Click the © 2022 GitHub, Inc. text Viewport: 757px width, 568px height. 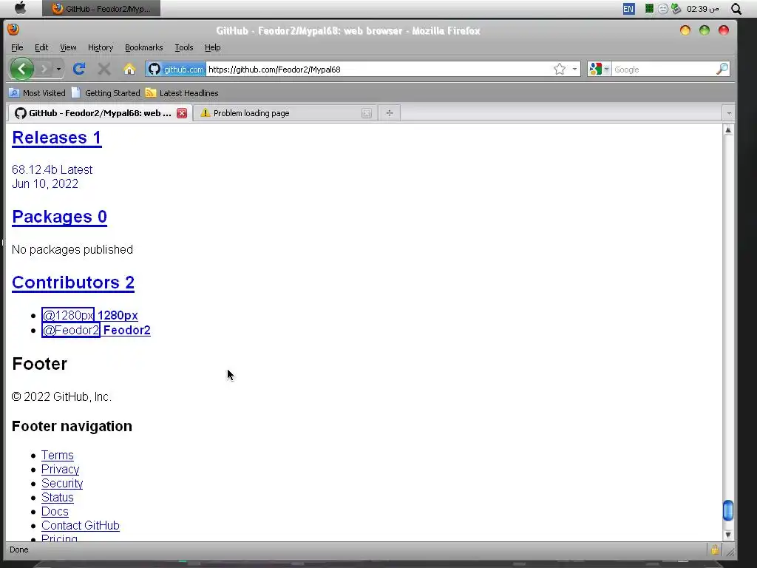[61, 396]
